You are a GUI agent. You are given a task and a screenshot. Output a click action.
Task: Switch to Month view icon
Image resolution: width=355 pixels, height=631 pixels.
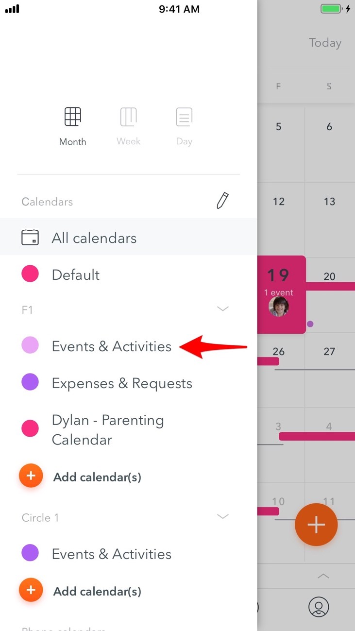pos(72,117)
